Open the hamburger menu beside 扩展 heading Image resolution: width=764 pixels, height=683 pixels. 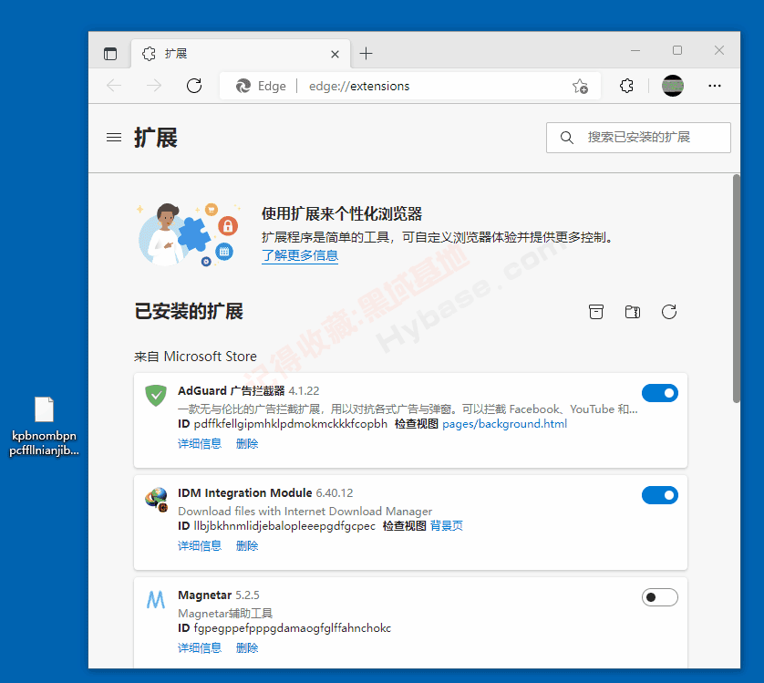click(114, 138)
